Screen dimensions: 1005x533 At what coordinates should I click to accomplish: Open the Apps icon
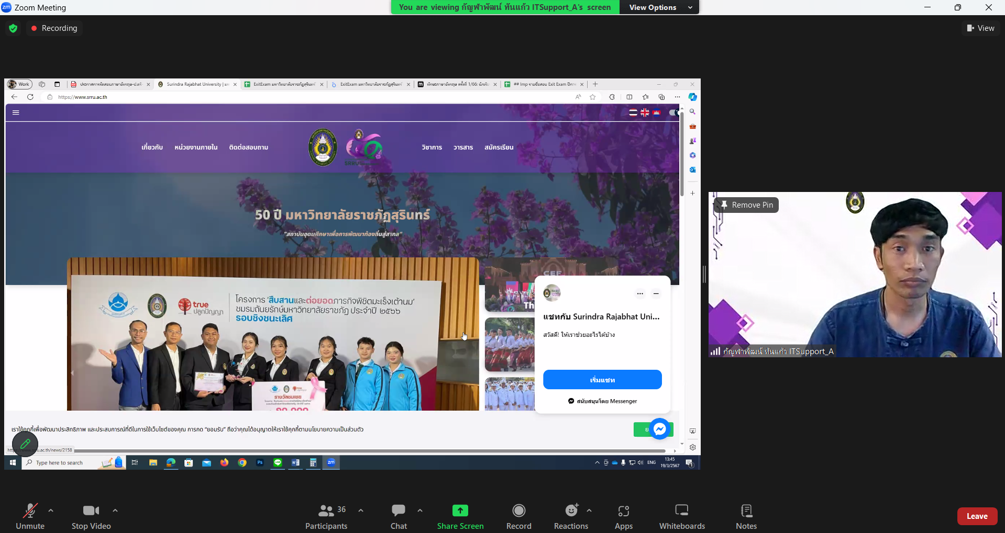tap(624, 511)
